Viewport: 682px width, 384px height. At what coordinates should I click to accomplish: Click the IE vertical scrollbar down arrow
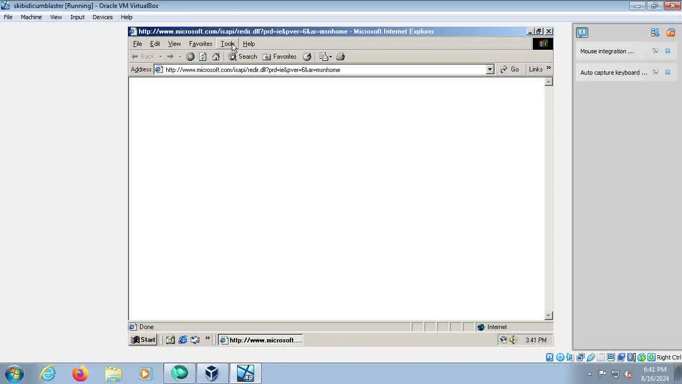549,316
